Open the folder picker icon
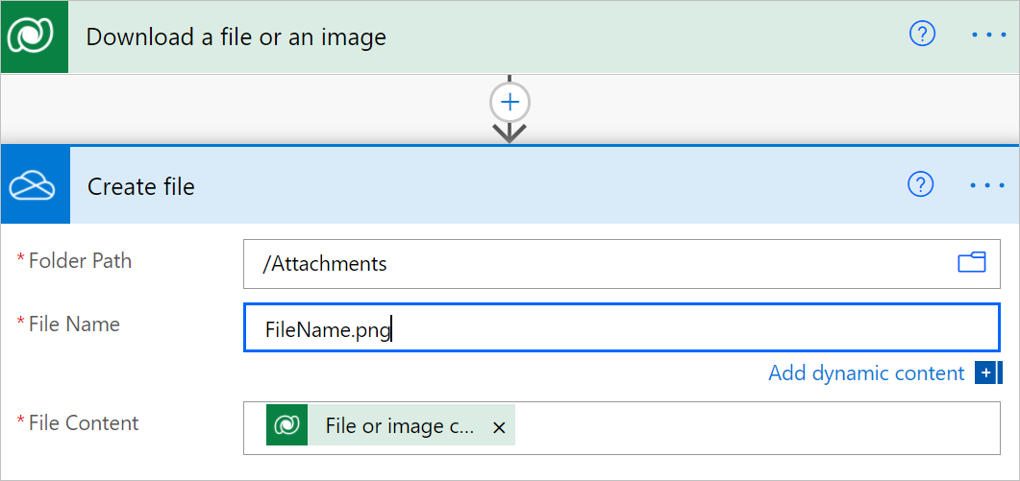This screenshot has height=481, width=1020. tap(972, 263)
